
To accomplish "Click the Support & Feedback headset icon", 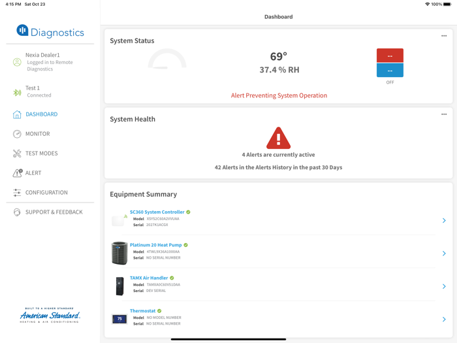I will pyautogui.click(x=17, y=212).
